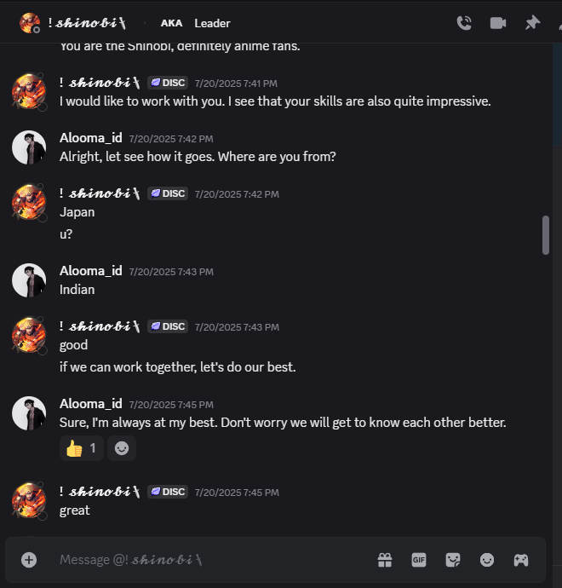Image resolution: width=562 pixels, height=588 pixels.
Task: Click the DISC tag on the 7:45 PM message
Action: pyautogui.click(x=168, y=492)
